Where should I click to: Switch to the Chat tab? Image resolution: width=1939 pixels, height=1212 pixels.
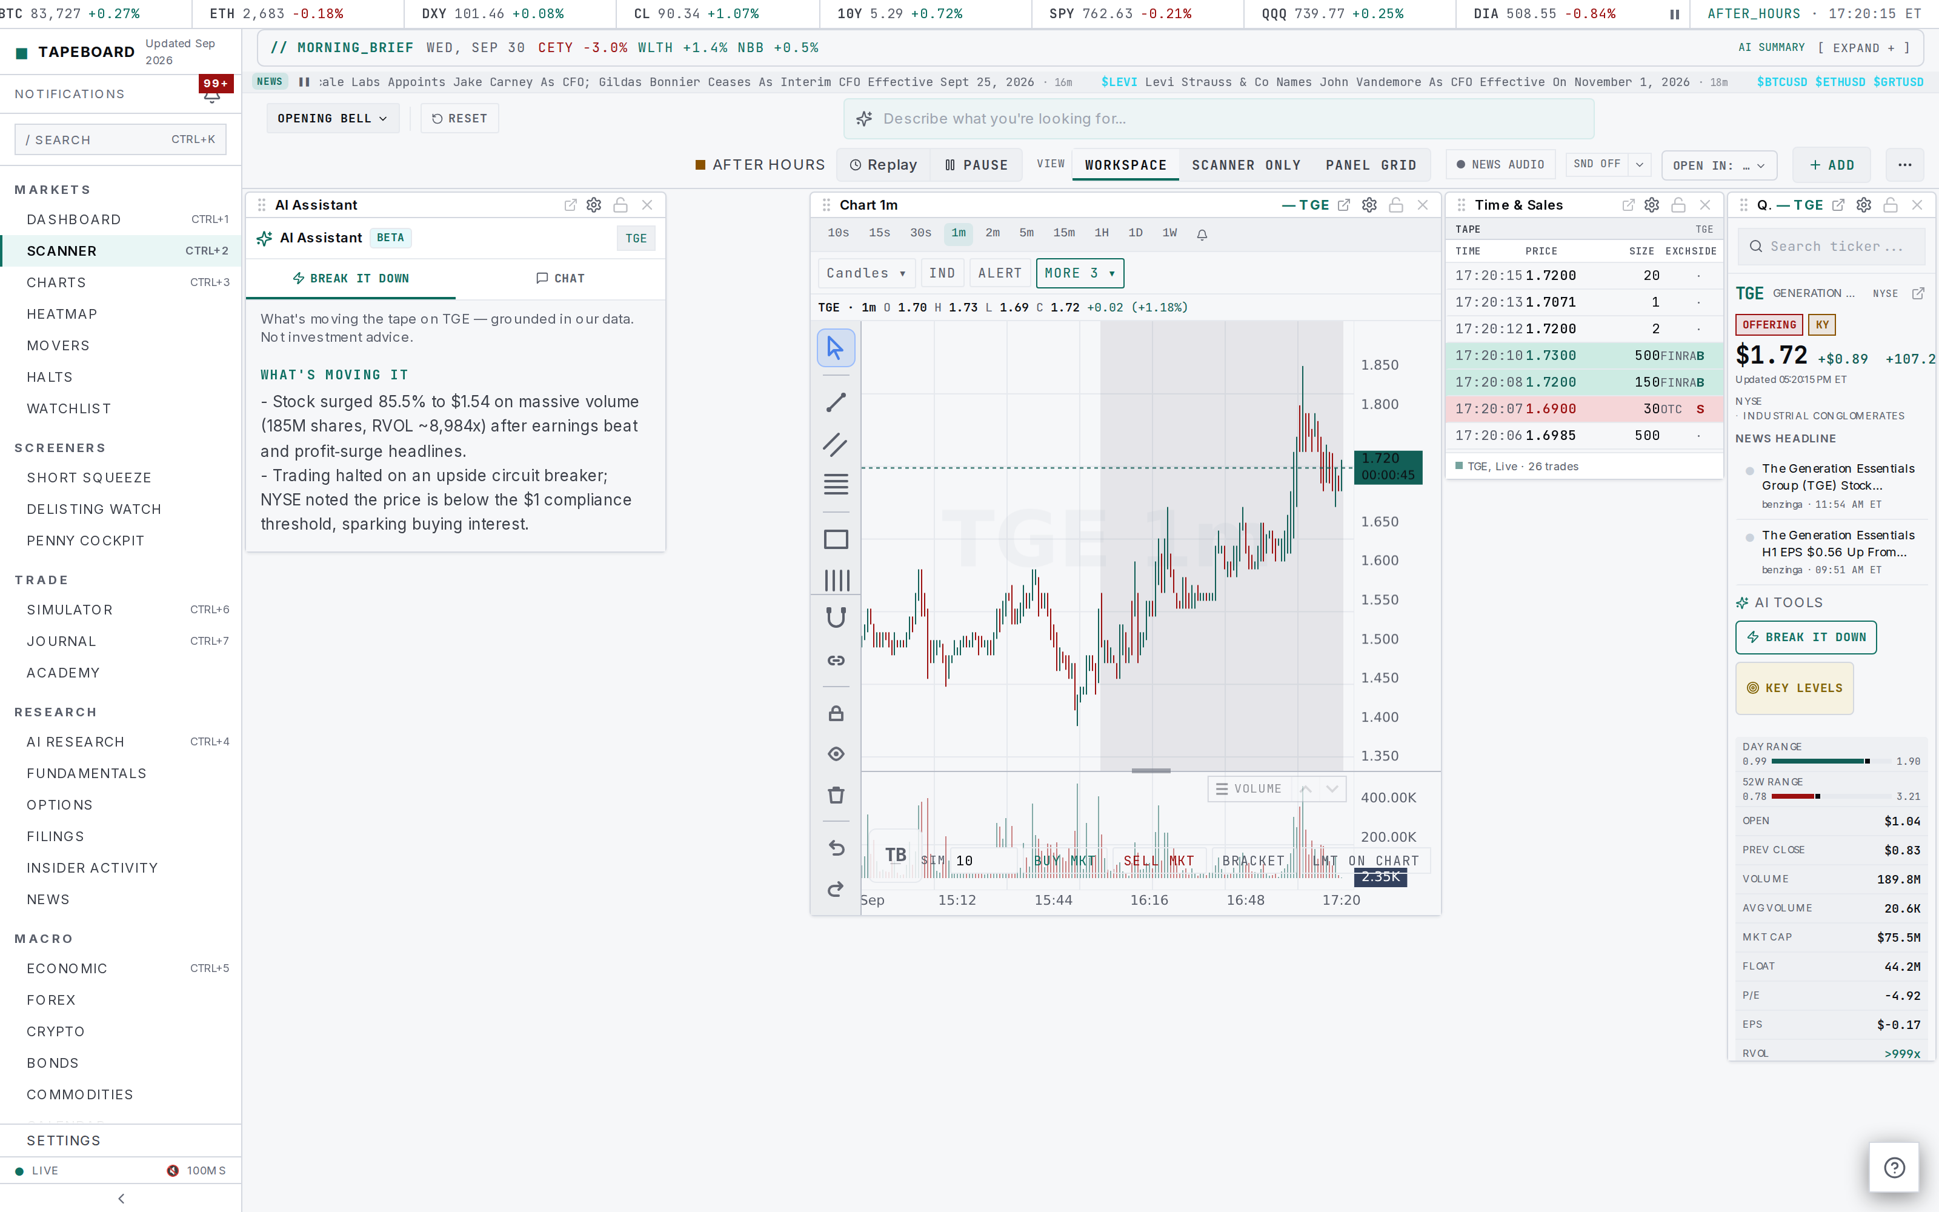pyautogui.click(x=560, y=278)
